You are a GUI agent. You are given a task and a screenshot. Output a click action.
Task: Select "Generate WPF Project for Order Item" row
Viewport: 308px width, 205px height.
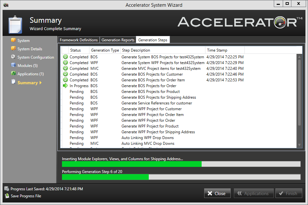pyautogui.click(x=179, y=115)
